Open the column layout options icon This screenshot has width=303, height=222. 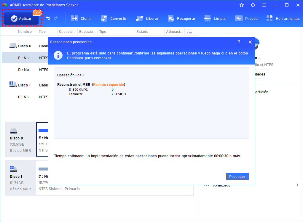click(x=189, y=32)
